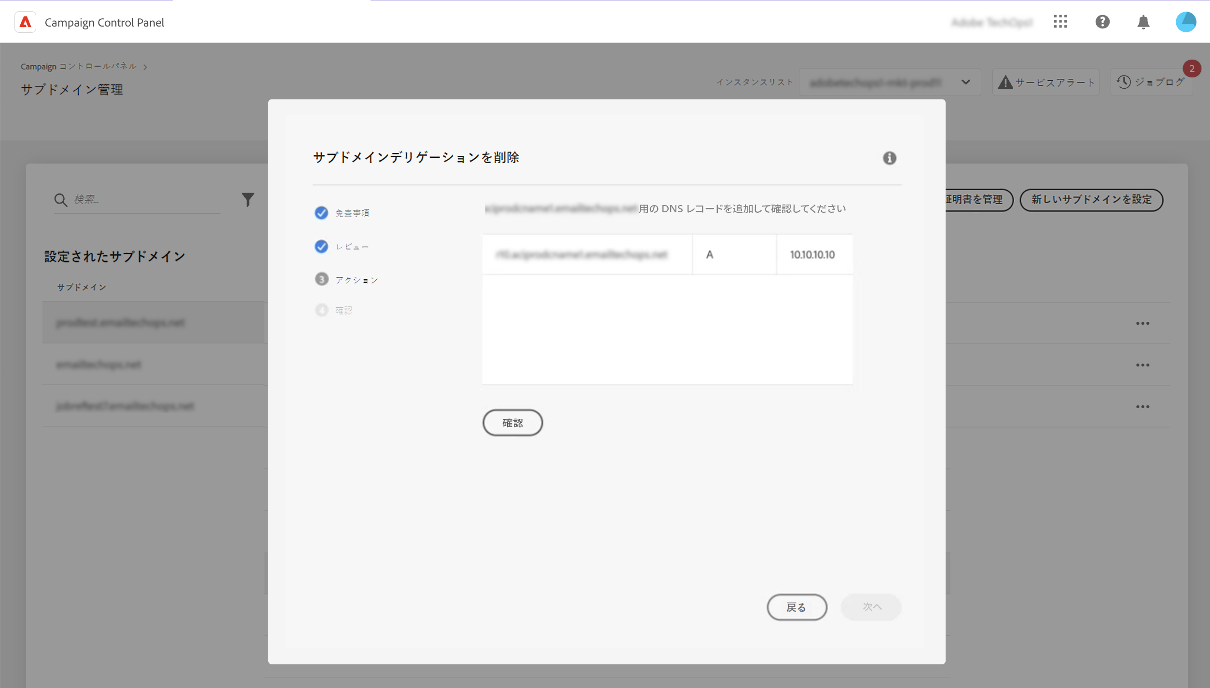Click the Adobe logo icon
This screenshot has width=1210, height=688.
(25, 22)
